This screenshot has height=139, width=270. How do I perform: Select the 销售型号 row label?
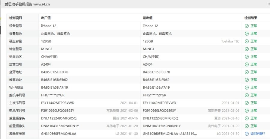[x=16, y=49]
